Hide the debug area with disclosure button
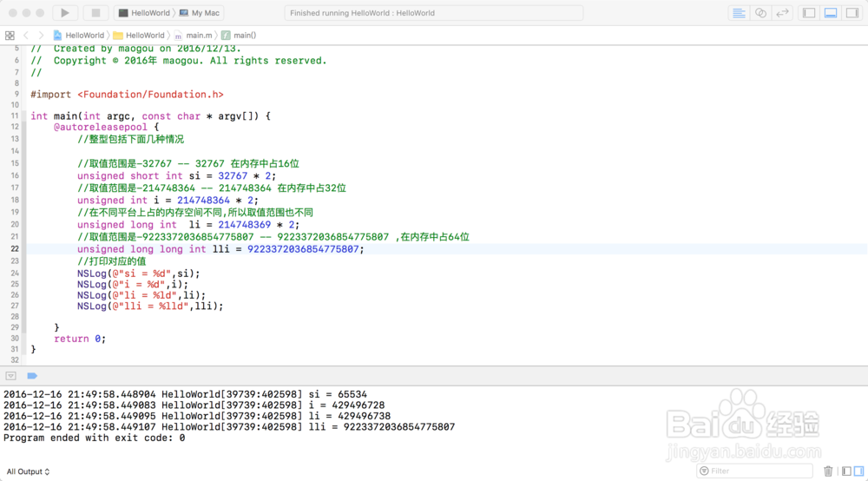Viewport: 868px width, 481px height. pos(10,376)
